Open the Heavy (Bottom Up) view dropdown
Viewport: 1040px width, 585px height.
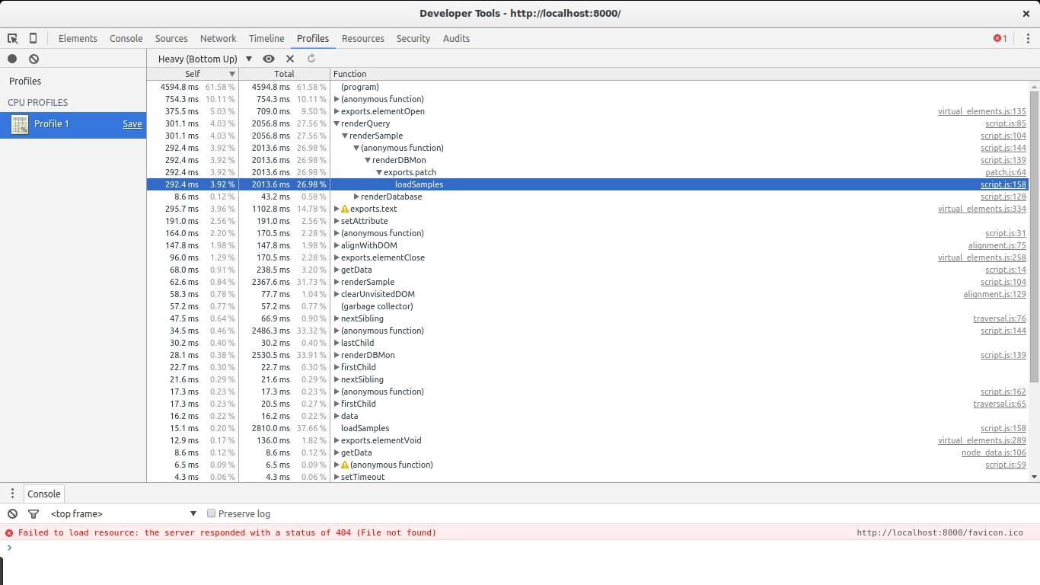point(204,59)
